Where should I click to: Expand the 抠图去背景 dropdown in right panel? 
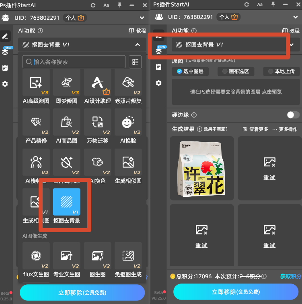pos(292,45)
